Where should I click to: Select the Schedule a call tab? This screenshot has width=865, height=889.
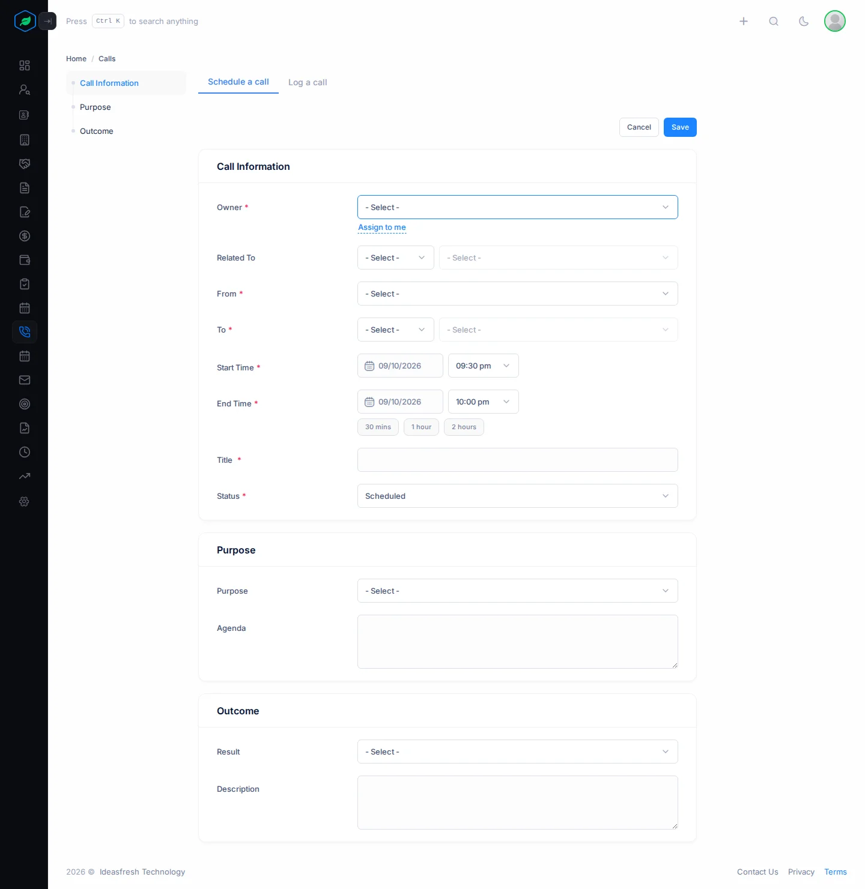coord(238,82)
